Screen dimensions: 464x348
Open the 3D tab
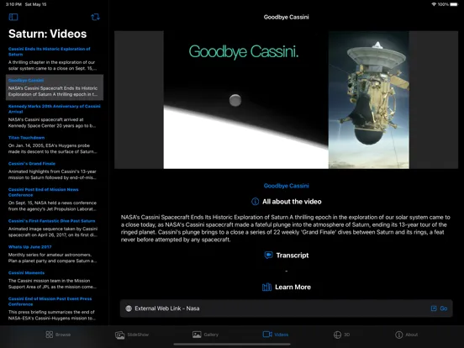point(341,335)
